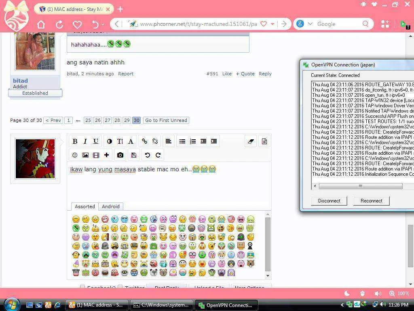Click the Google search input field
This screenshot has height=311, width=414.
[x=338, y=24]
